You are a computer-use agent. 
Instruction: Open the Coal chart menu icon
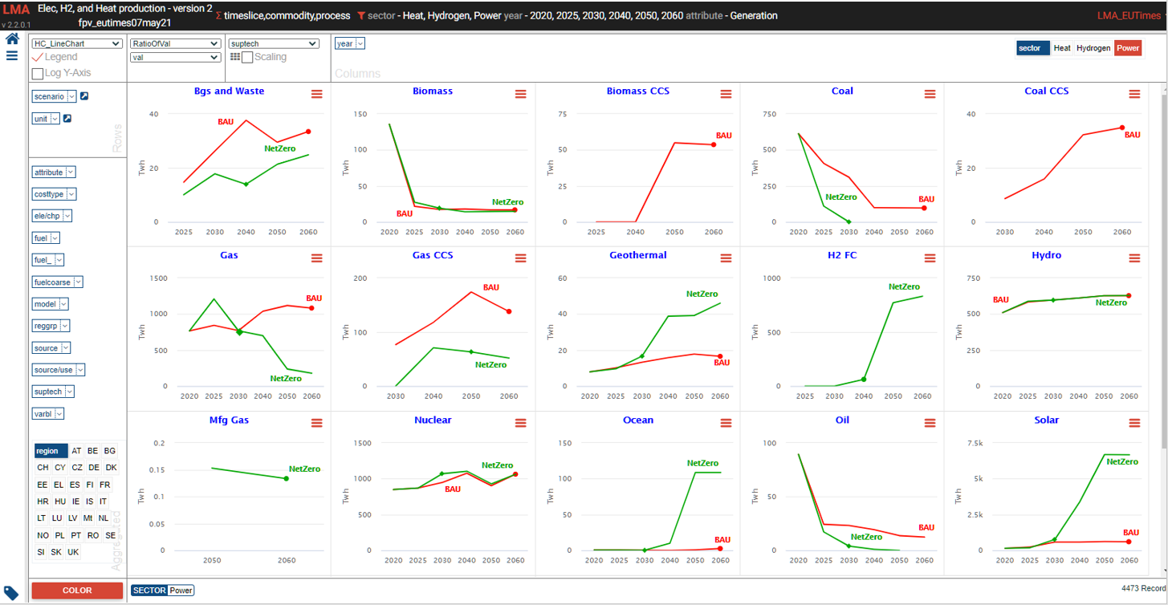click(x=930, y=94)
